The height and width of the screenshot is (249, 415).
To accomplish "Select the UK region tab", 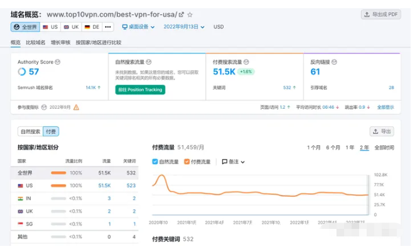I will click(x=72, y=27).
